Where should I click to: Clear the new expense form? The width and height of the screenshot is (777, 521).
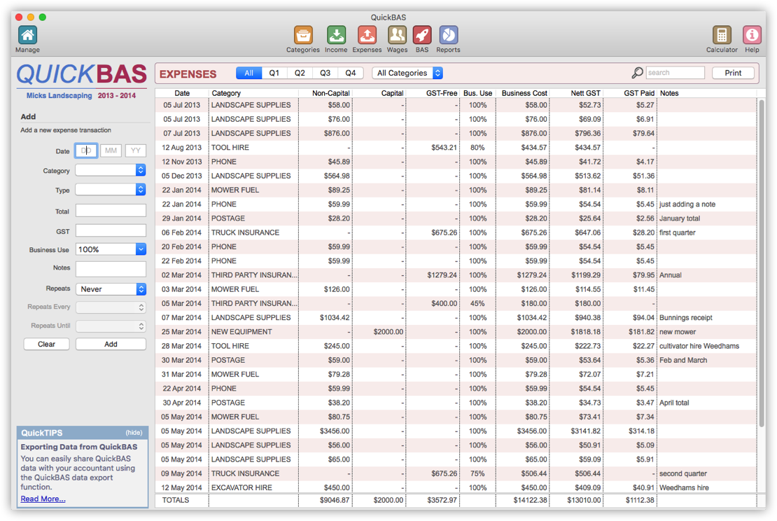pyautogui.click(x=46, y=344)
